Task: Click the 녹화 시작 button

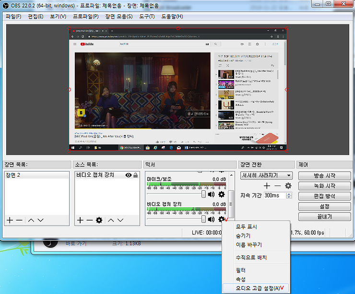Action: pos(324,186)
